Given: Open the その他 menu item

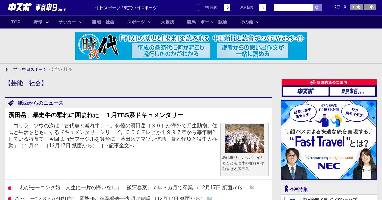Looking at the screenshot, I should point(246,22).
